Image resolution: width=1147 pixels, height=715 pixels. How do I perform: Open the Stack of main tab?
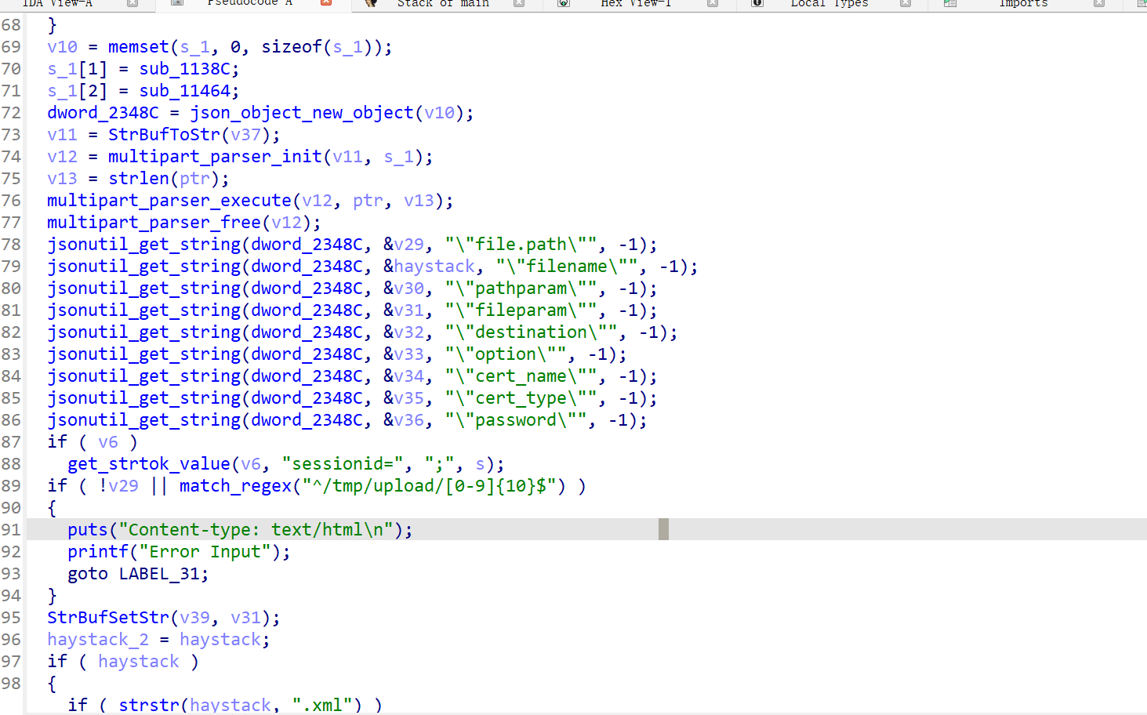click(x=443, y=3)
